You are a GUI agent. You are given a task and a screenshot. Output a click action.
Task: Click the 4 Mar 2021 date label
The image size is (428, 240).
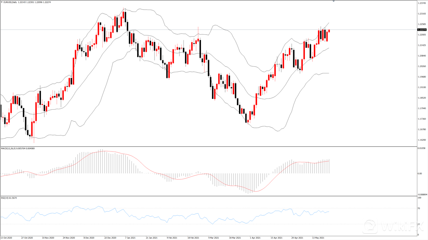click(x=214, y=238)
